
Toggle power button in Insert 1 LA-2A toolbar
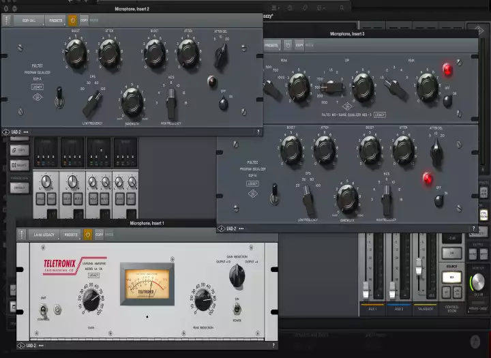88,235
